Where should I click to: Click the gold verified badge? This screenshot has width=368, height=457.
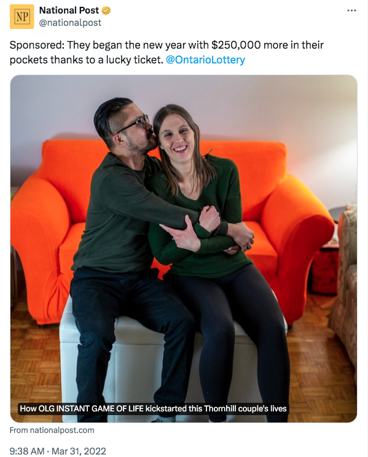point(106,11)
